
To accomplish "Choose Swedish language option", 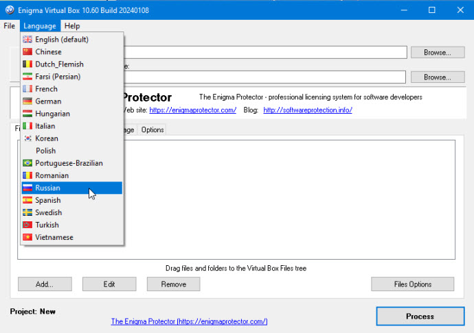I will pos(72,212).
